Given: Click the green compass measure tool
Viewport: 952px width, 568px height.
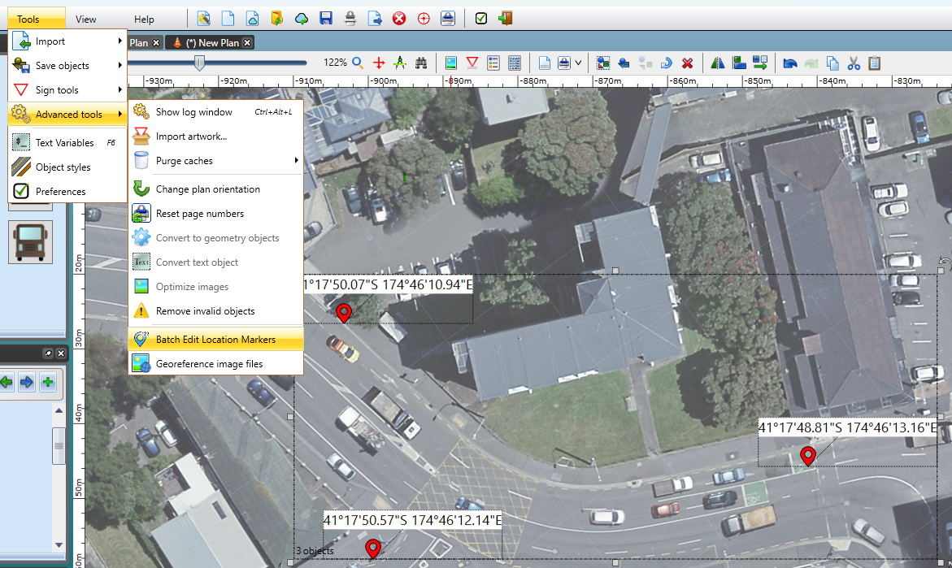Looking at the screenshot, I should (399, 63).
